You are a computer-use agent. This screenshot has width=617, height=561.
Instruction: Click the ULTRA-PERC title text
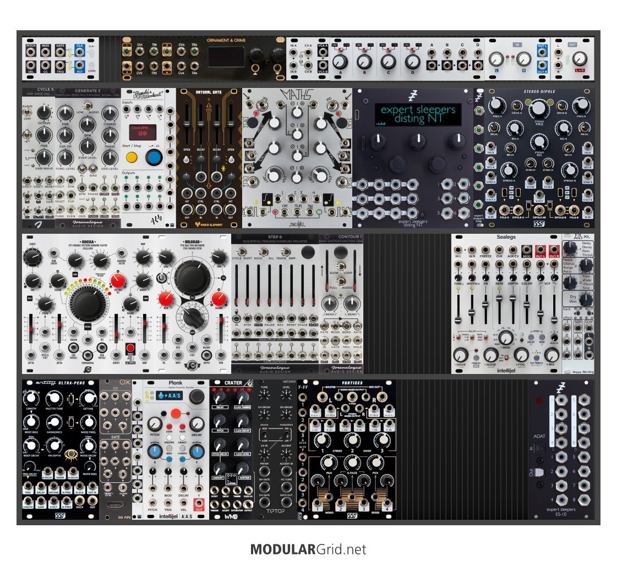tap(72, 383)
